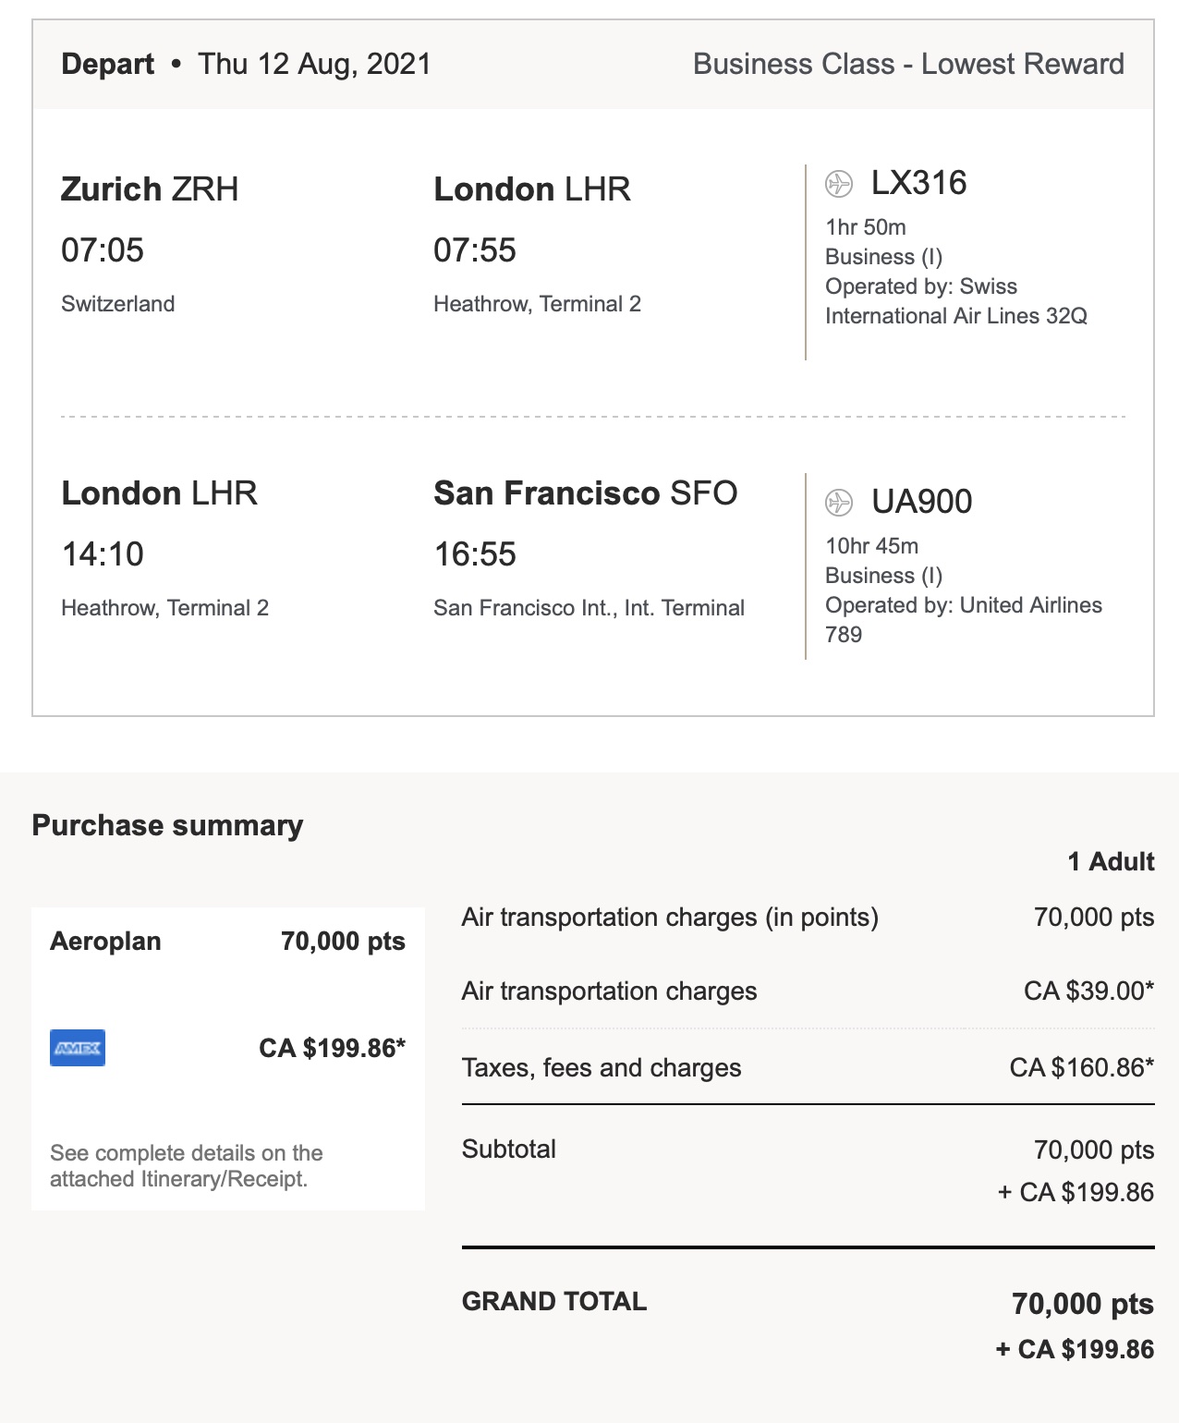1179x1423 pixels.
Task: Click the GRAND TOTAL label
Action: coord(554,1302)
